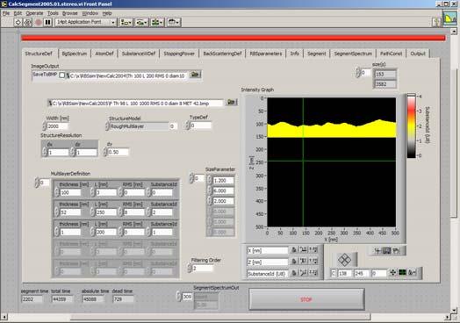Open the Operate menu

click(34, 13)
